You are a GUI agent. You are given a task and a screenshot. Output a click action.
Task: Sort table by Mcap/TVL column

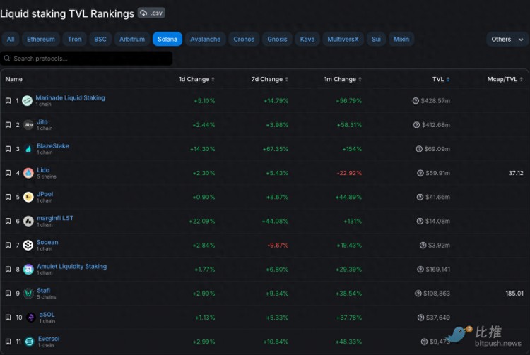point(505,79)
